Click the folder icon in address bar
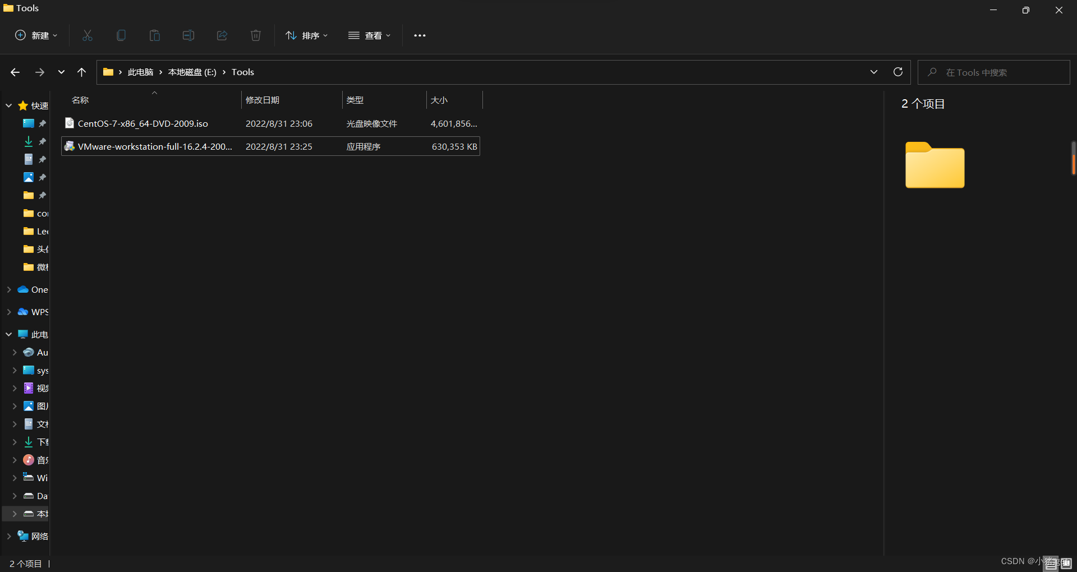Viewport: 1077px width, 572px height. click(x=108, y=72)
